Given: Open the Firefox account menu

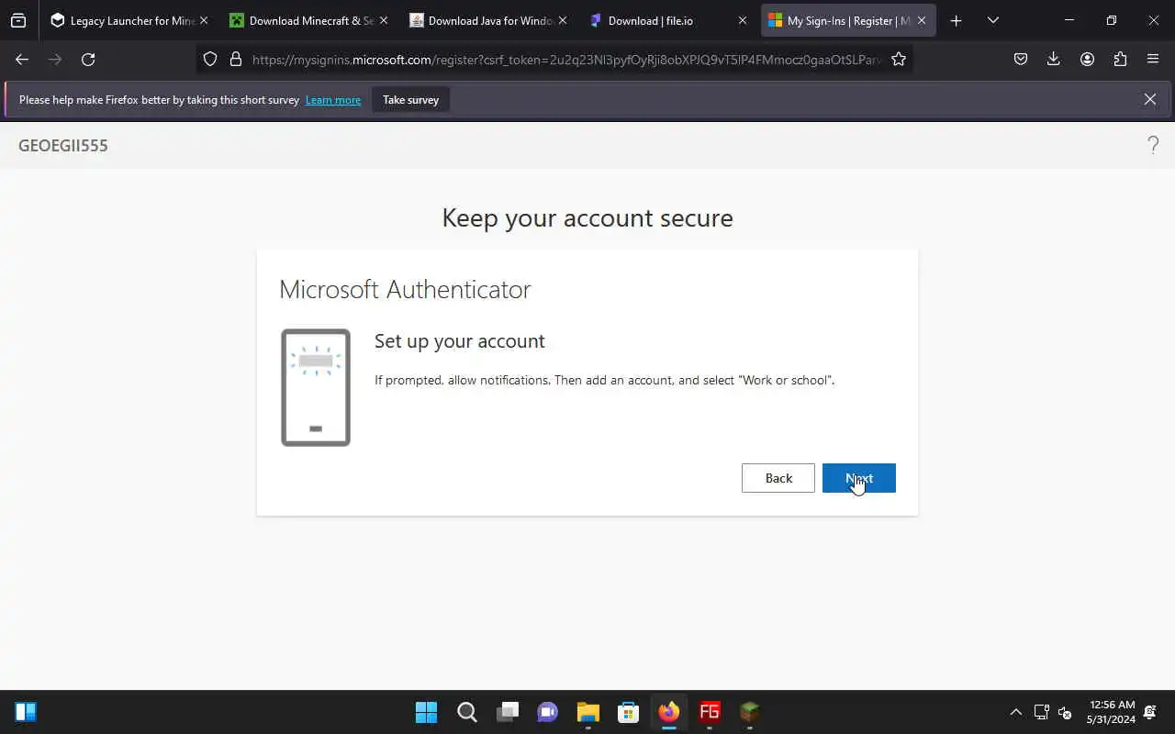Looking at the screenshot, I should (x=1087, y=59).
